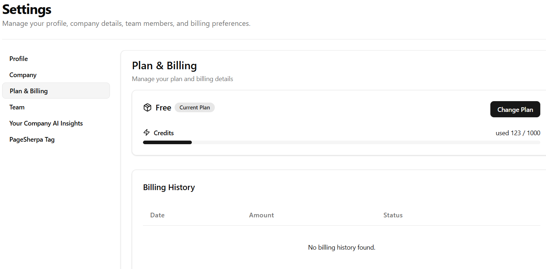Select Plan & Billing in sidebar
The image size is (546, 269).
pyautogui.click(x=56, y=91)
